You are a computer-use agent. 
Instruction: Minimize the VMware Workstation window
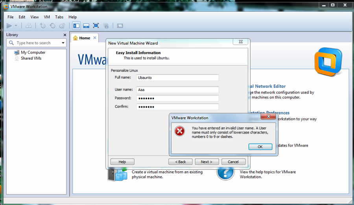(x=324, y=5)
